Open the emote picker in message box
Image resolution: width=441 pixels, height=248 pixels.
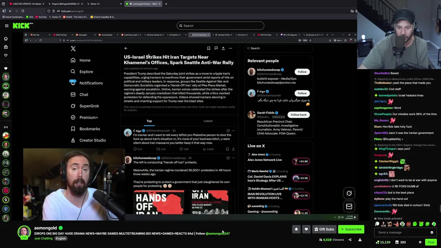[x=432, y=232]
